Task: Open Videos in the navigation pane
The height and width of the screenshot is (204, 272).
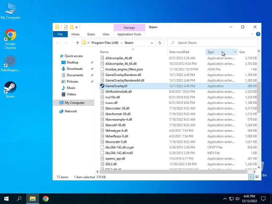Action: pyautogui.click(x=71, y=94)
